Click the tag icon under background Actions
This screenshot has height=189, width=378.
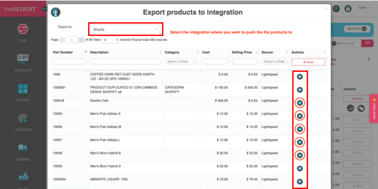pyautogui.click(x=361, y=108)
